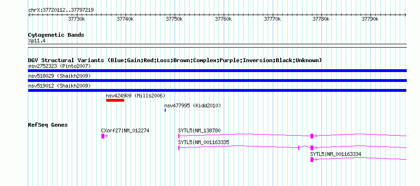Click the SYTL5|NM_001163335 gene label
Image resolution: width=420 pixels, height=186 pixels.
click(203, 142)
